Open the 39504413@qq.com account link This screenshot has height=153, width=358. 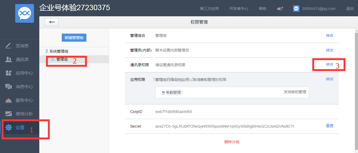point(319,9)
